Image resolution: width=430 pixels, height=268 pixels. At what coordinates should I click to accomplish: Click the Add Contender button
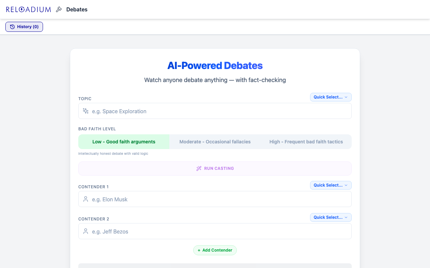click(215, 250)
